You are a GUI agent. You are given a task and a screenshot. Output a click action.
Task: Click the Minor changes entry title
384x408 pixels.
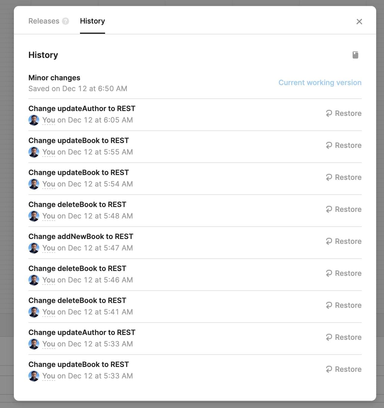[54, 78]
